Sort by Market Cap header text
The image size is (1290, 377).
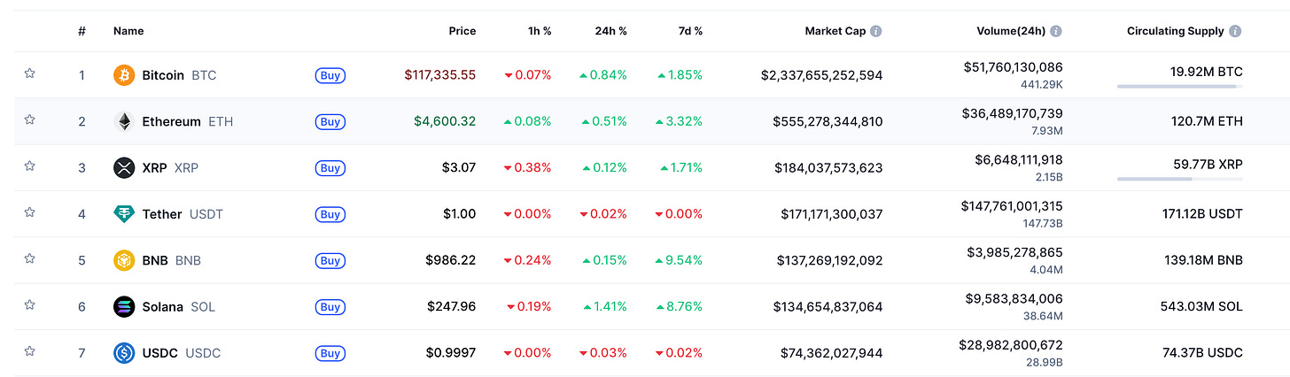pyautogui.click(x=835, y=31)
